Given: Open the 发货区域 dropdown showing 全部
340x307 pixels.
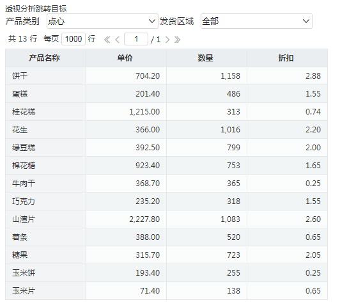Looking at the screenshot, I should click(x=256, y=21).
